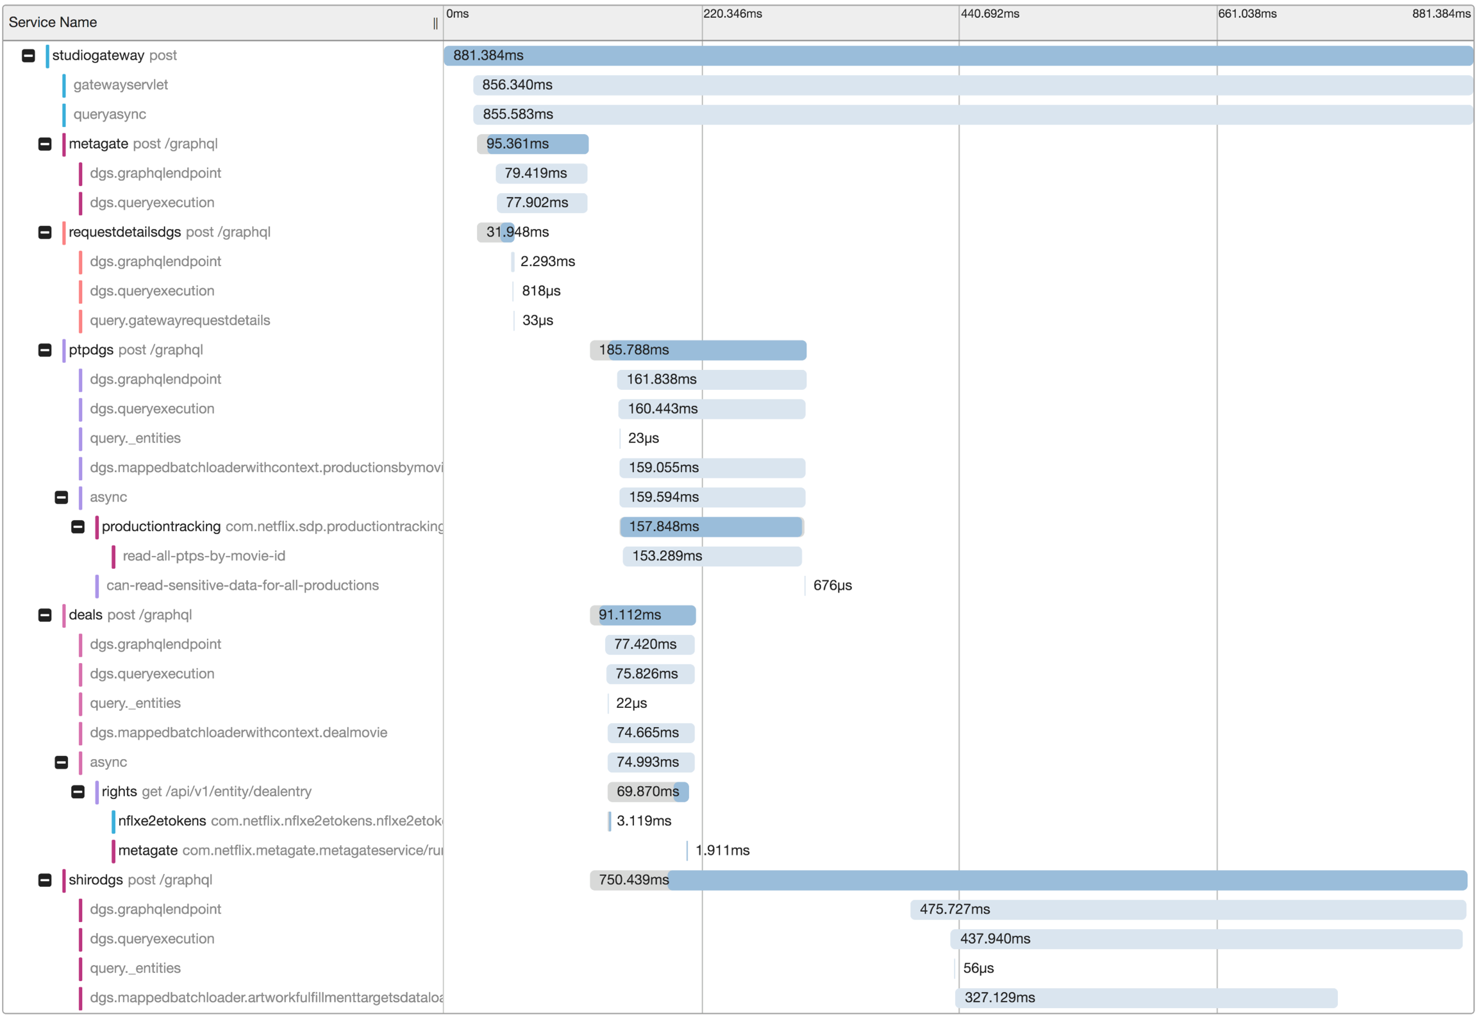The height and width of the screenshot is (1017, 1477).
Task: Collapse the requestdetailsdgs span tree
Action: [x=45, y=232]
